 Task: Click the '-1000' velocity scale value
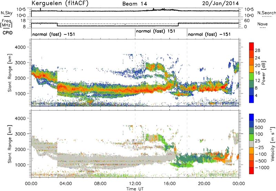[x=262, y=168]
